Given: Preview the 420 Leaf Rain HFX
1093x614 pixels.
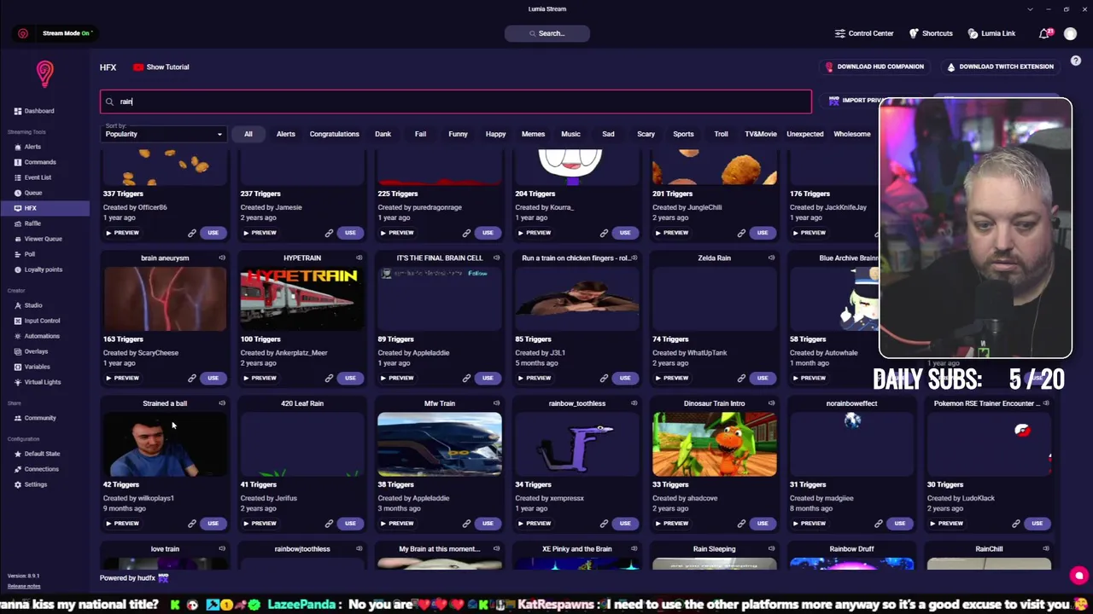Looking at the screenshot, I should [260, 524].
